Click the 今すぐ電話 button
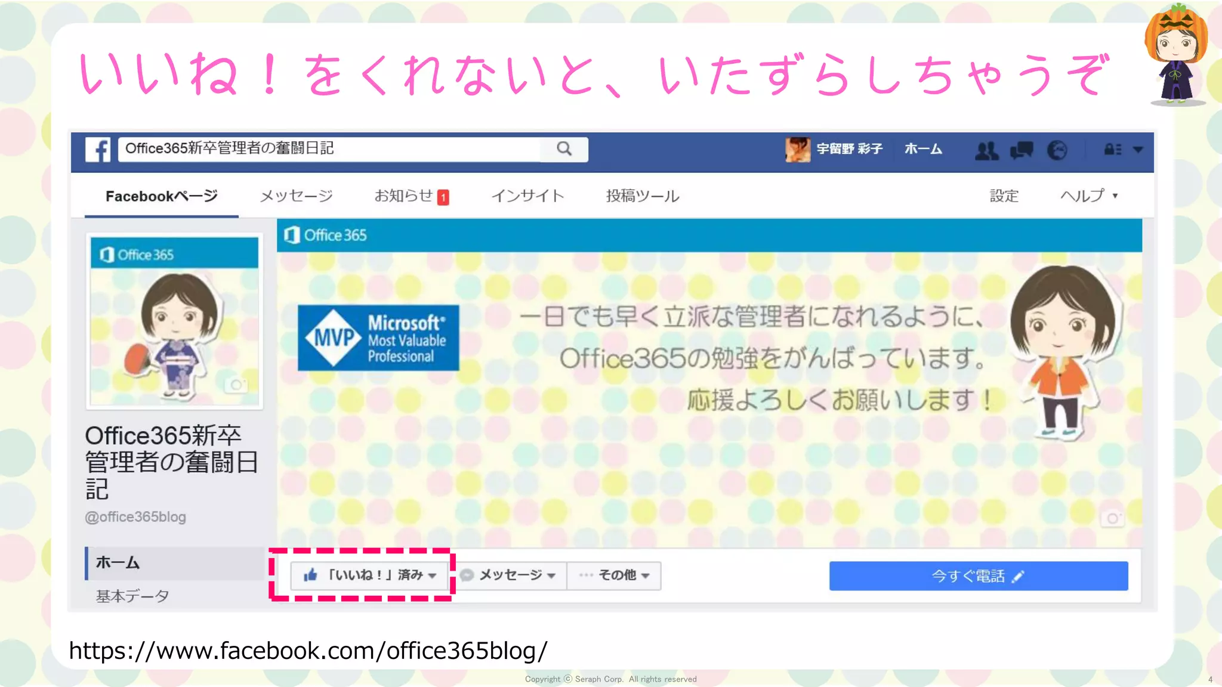This screenshot has width=1222, height=687. [979, 576]
